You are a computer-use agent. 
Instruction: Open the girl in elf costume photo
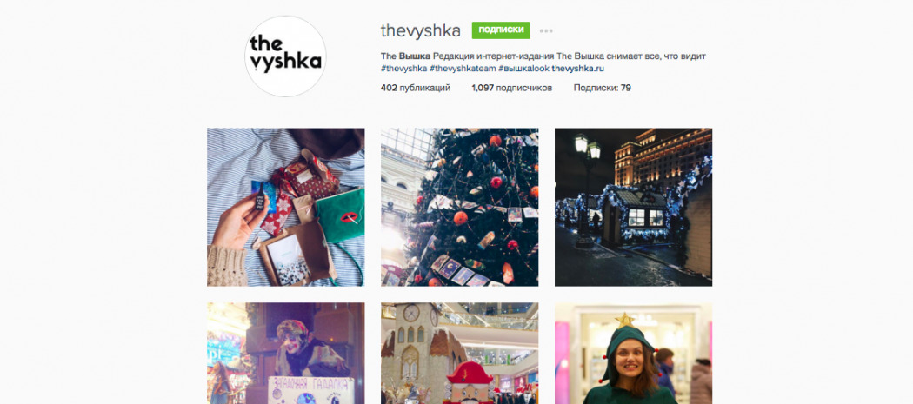pos(634,354)
